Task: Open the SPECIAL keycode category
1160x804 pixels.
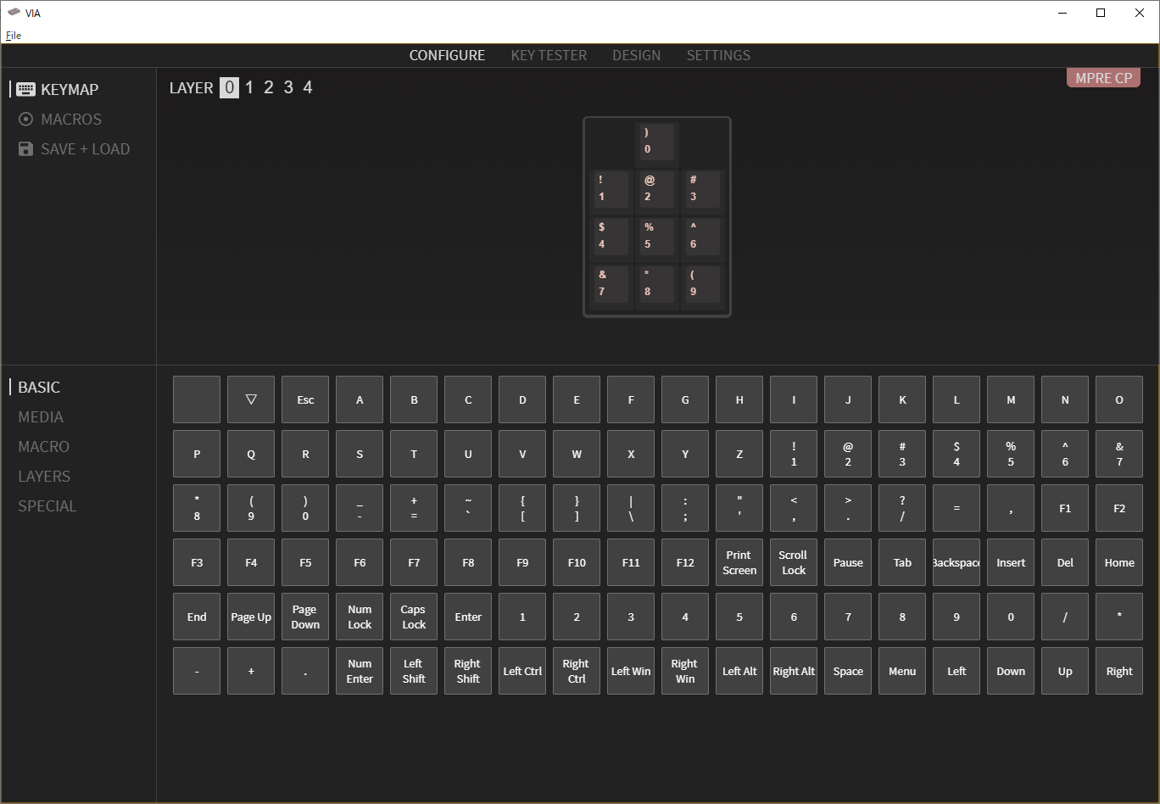Action: click(x=47, y=506)
